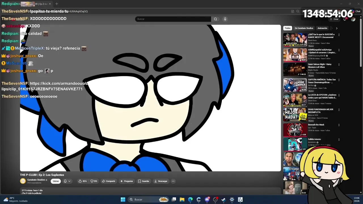The width and height of the screenshot is (363, 204).
Task: Open Beneath the Mask video title
Action: click(x=316, y=125)
